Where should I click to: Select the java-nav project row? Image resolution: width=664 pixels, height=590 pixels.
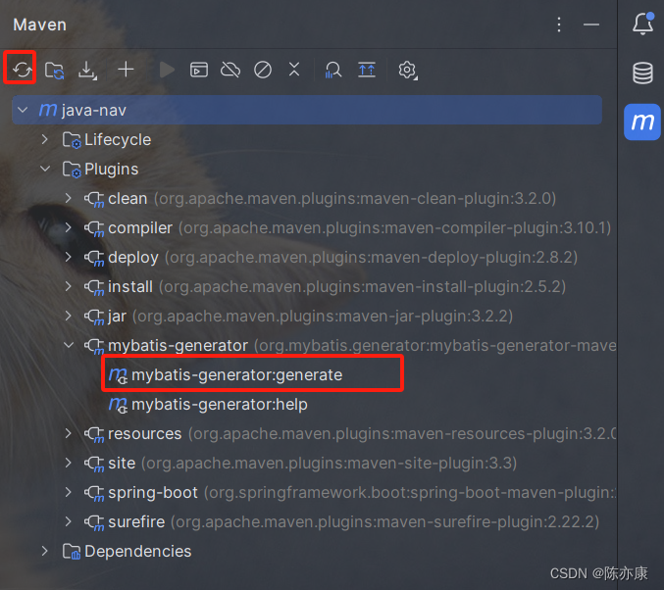pos(307,110)
